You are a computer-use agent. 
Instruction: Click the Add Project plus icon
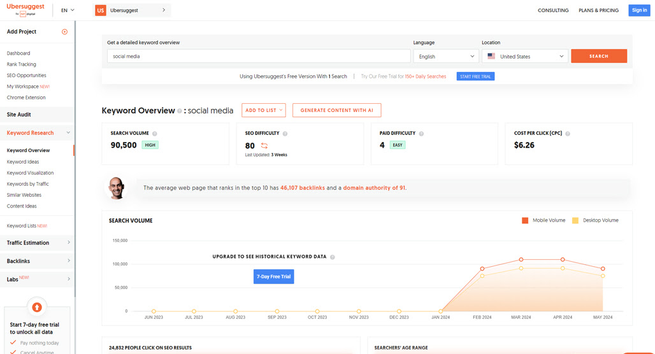pyautogui.click(x=65, y=32)
